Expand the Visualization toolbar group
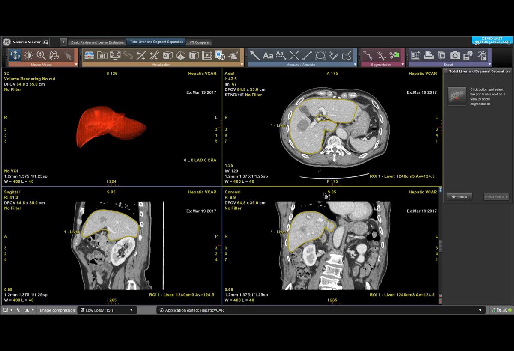 coord(242,65)
